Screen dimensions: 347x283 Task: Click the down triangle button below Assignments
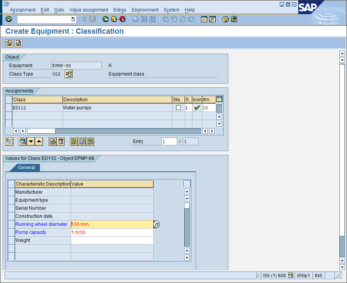[x=31, y=141]
